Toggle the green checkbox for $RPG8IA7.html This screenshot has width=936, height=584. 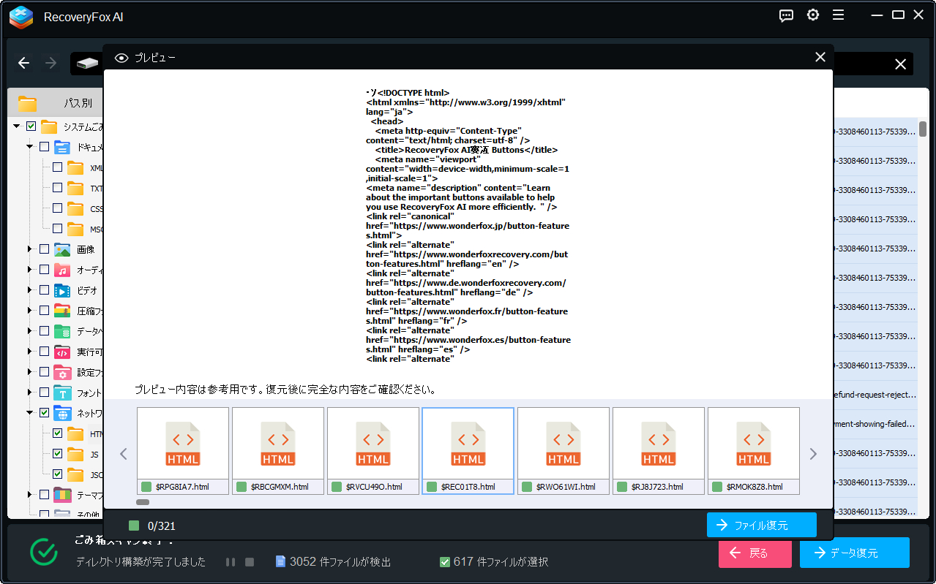pyautogui.click(x=146, y=487)
